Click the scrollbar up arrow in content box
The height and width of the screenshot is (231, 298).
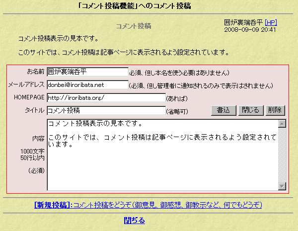[x=282, y=124]
